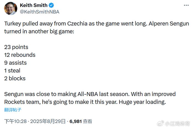The height and width of the screenshot is (128, 192).
Task: Click the 查看 views label
Action: pyautogui.click(x=88, y=121)
